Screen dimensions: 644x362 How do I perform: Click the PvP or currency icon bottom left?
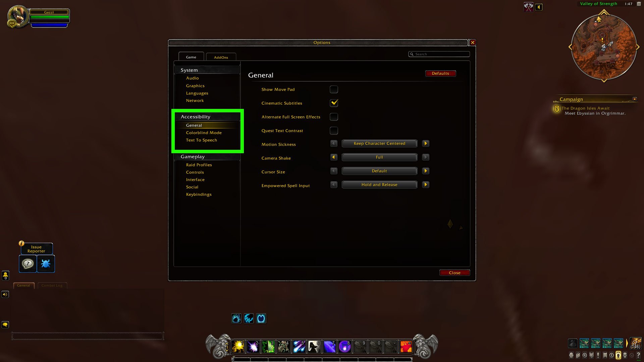click(x=5, y=276)
